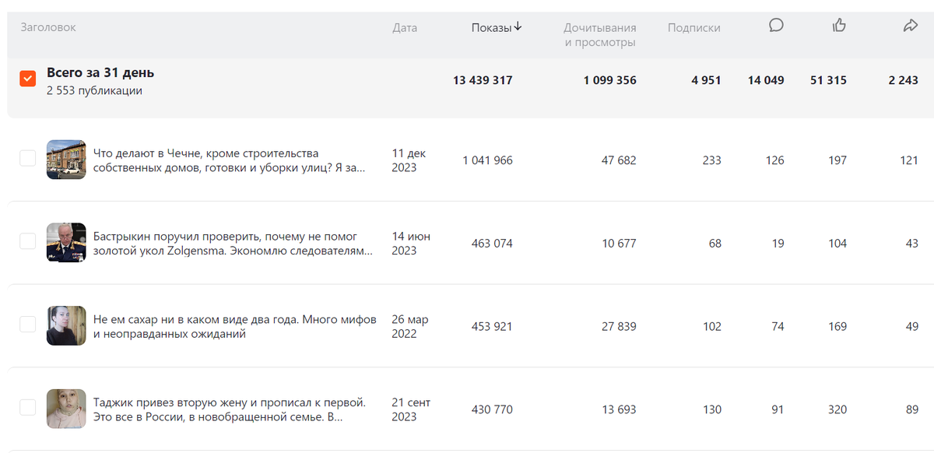The image size is (934, 453).
Task: Click the likes thumbs-up column icon
Action: click(839, 26)
